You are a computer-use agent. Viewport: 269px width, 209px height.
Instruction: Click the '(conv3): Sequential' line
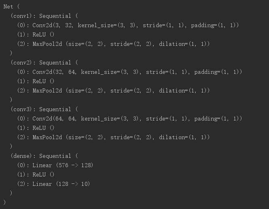pyautogui.click(x=44, y=109)
